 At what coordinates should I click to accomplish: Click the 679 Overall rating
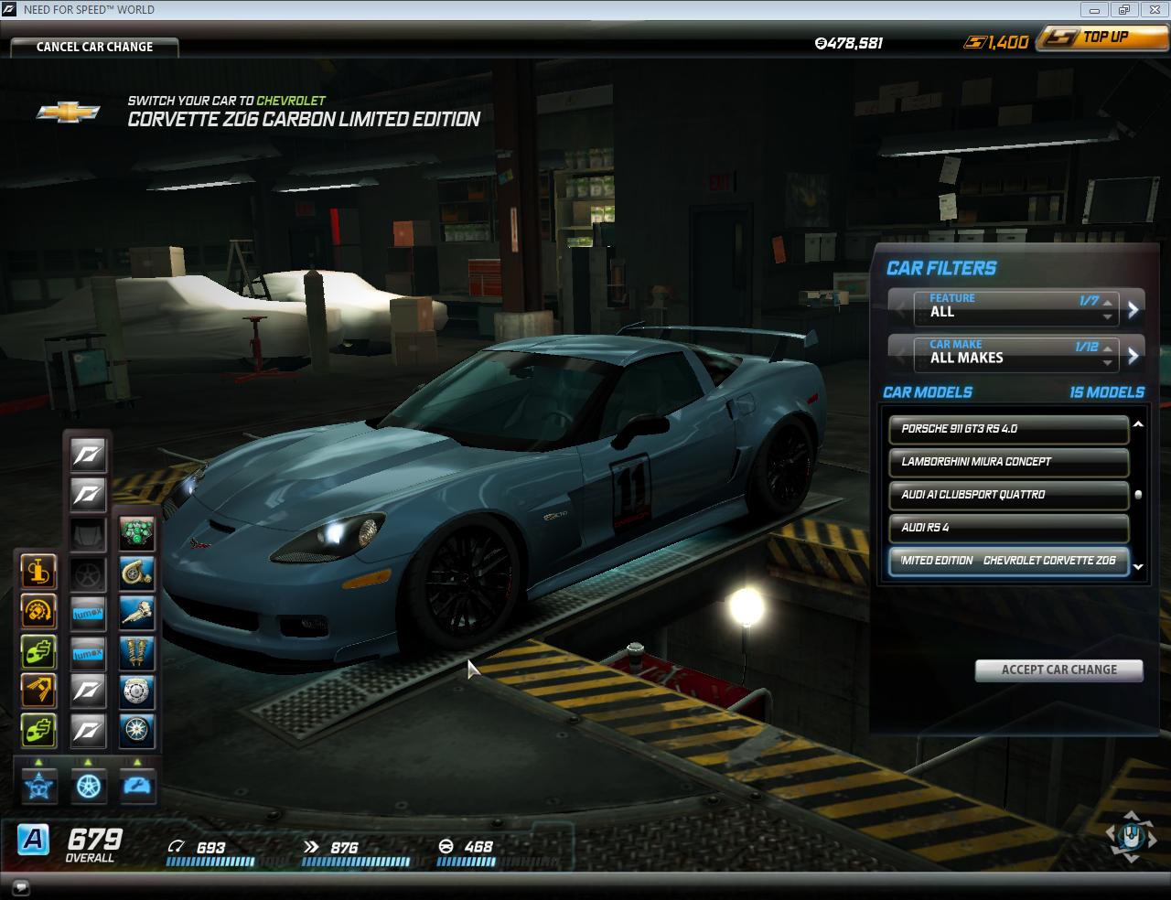[94, 843]
